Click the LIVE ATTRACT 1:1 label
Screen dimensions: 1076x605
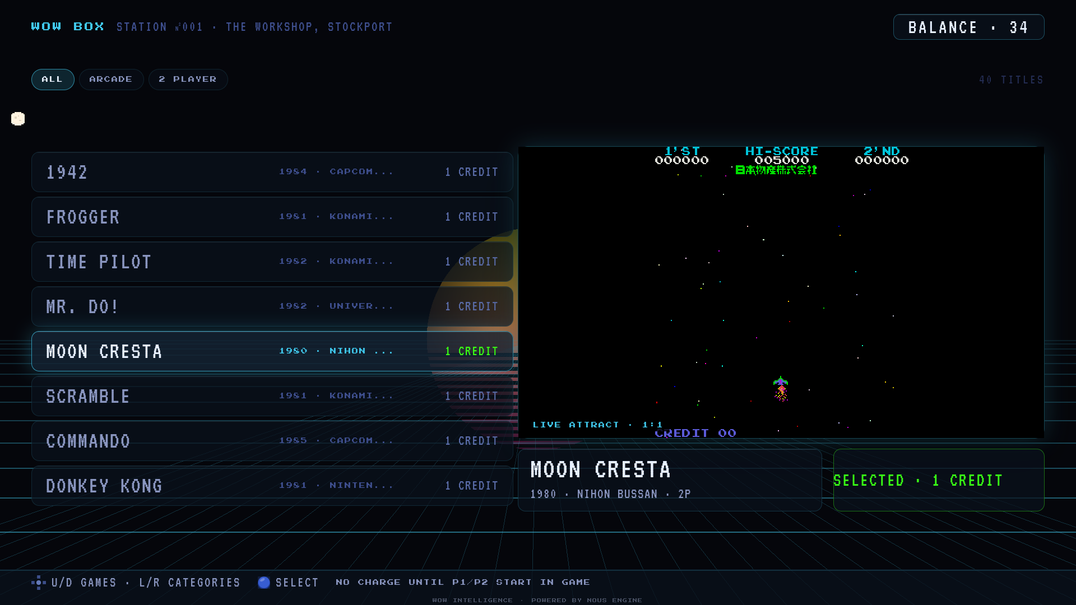[597, 425]
